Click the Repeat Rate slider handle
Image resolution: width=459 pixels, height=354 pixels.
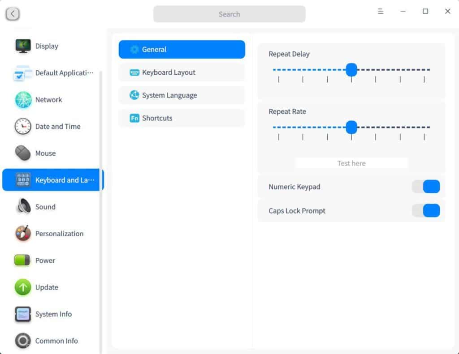[351, 127]
